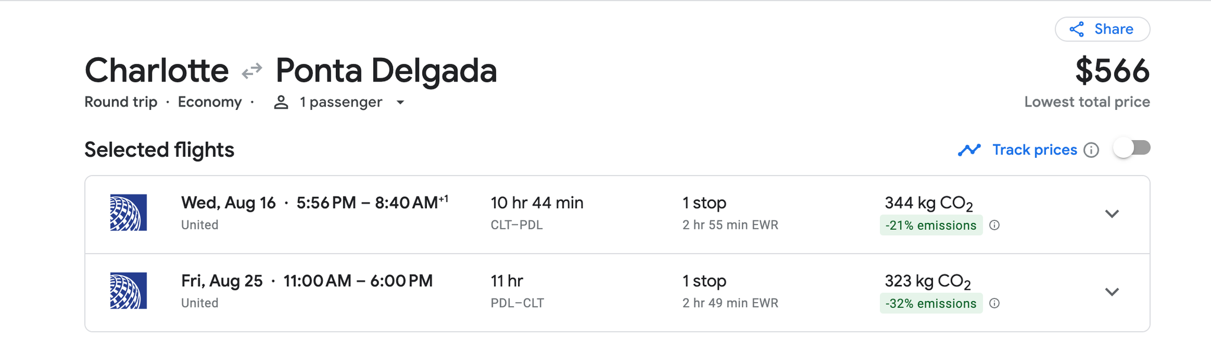Click the info icon beside Track prices
1211x350 pixels.
pos(1092,150)
